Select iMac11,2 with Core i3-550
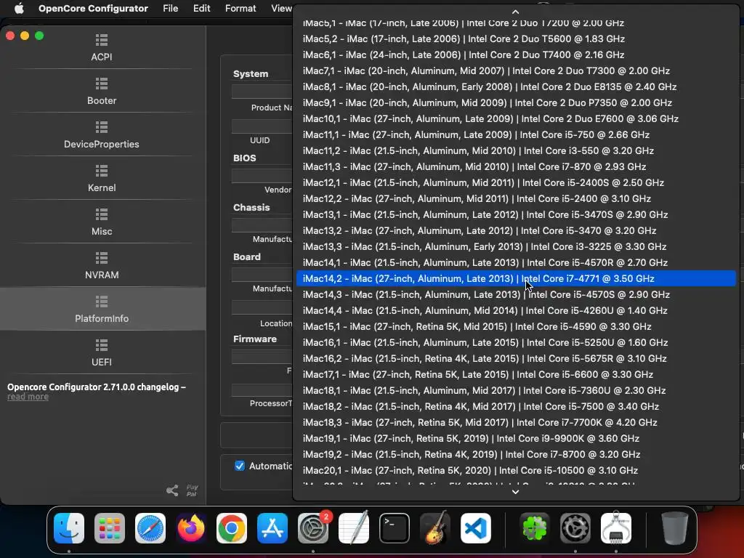744x558 pixels. pyautogui.click(x=516, y=150)
